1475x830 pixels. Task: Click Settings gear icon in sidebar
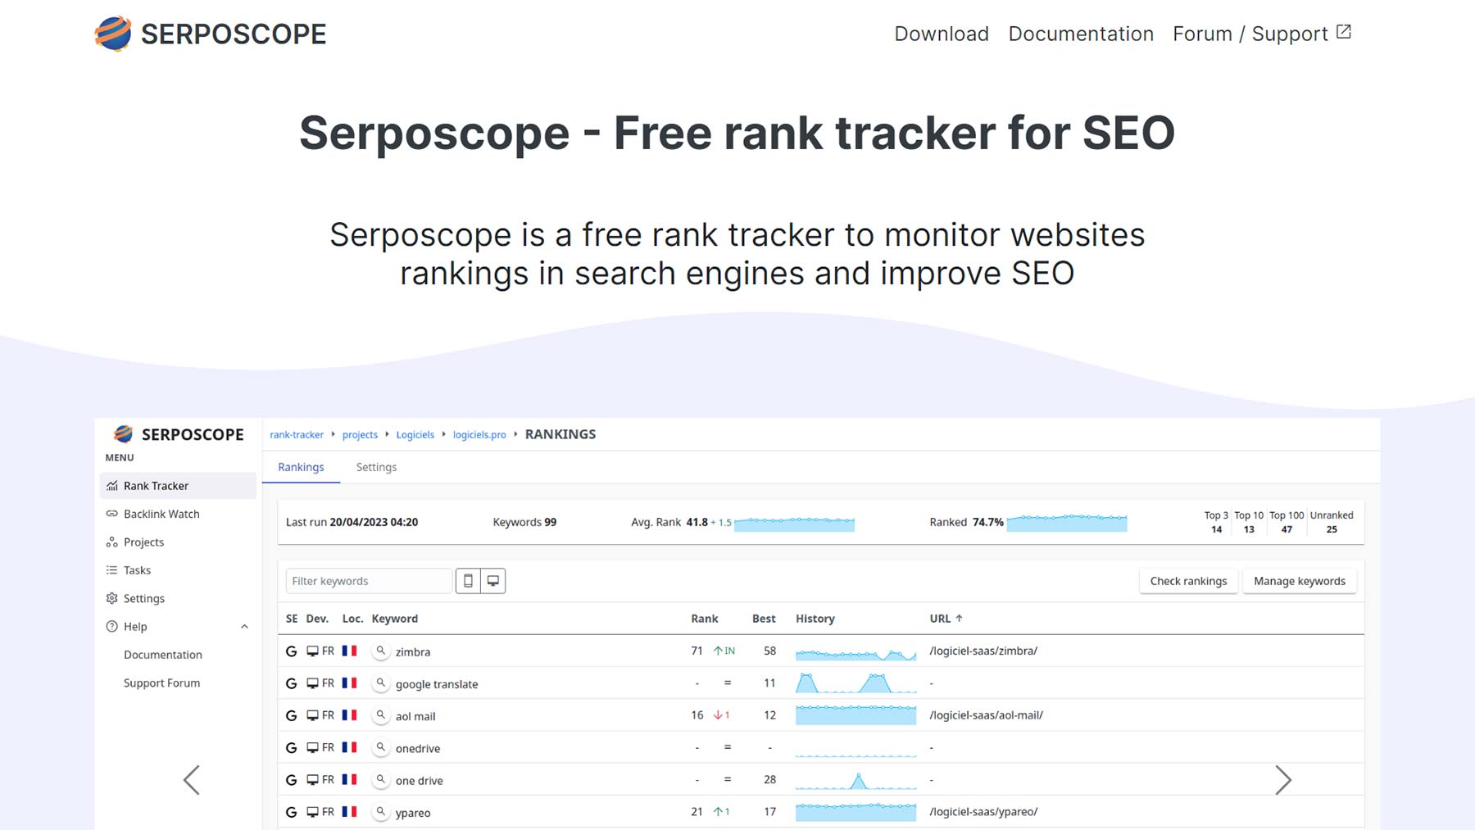(112, 598)
